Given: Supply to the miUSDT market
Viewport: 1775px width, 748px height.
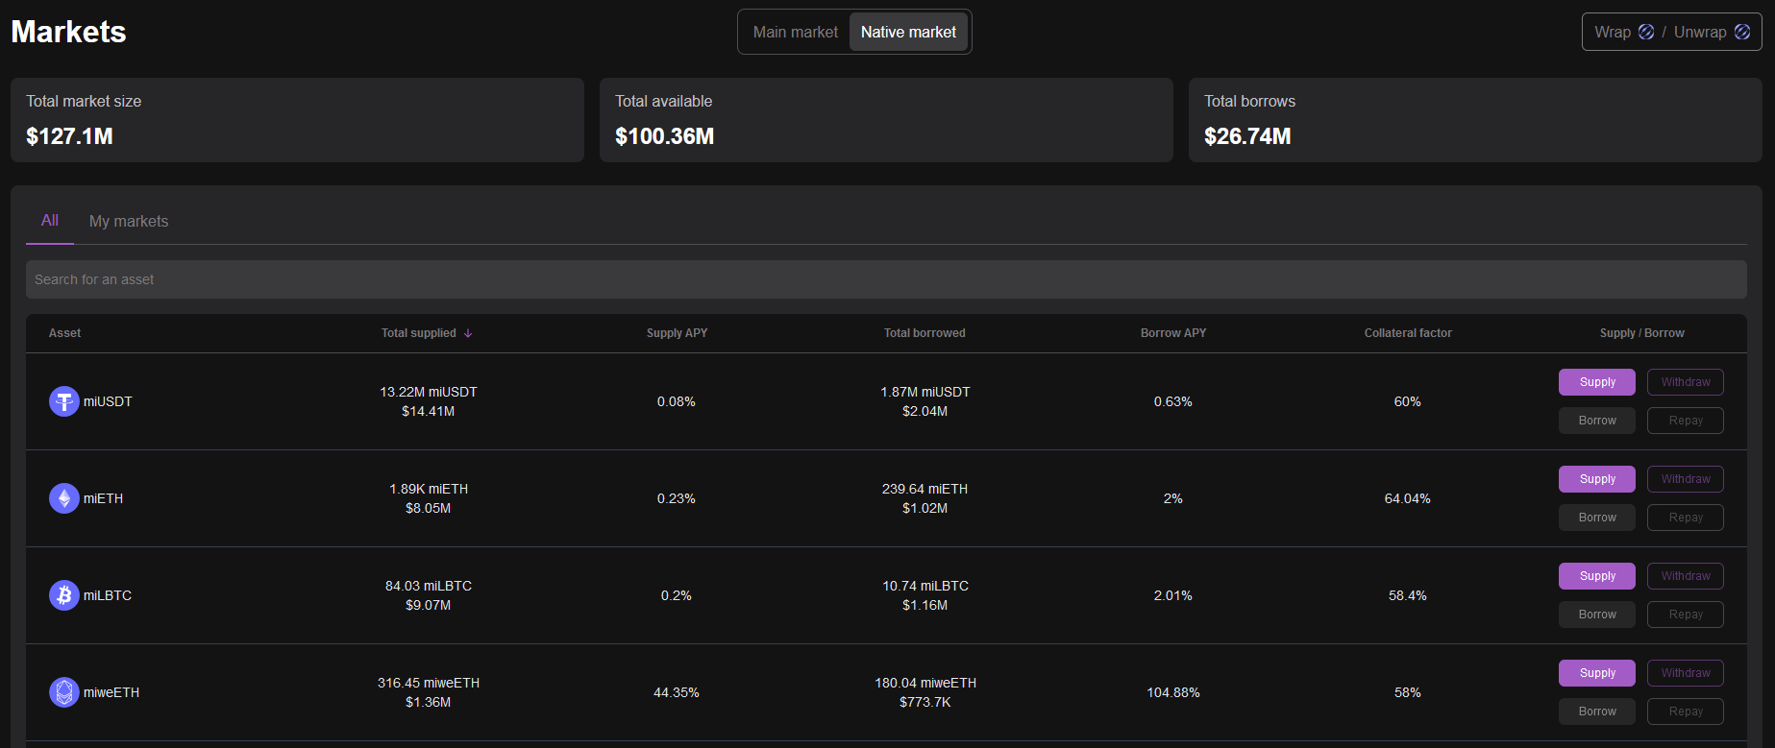Looking at the screenshot, I should point(1596,382).
